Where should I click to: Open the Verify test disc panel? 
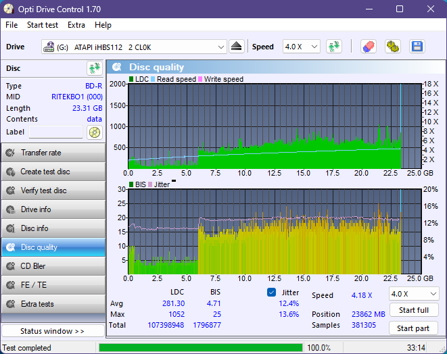(53, 191)
